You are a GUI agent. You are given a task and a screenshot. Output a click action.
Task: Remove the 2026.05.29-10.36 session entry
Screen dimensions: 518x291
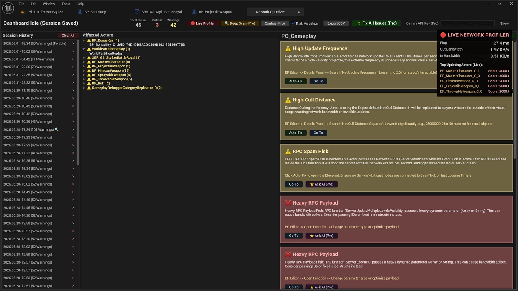(x=73, y=122)
